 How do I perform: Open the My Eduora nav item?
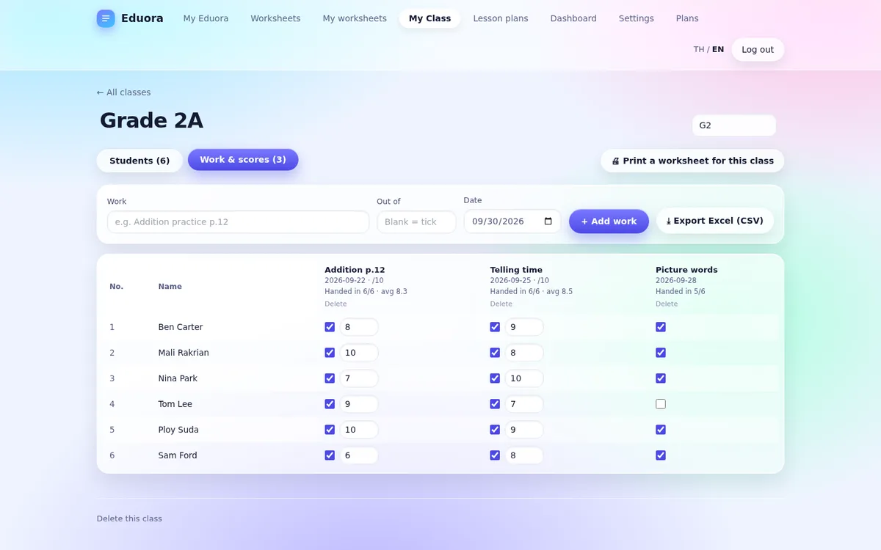point(206,18)
